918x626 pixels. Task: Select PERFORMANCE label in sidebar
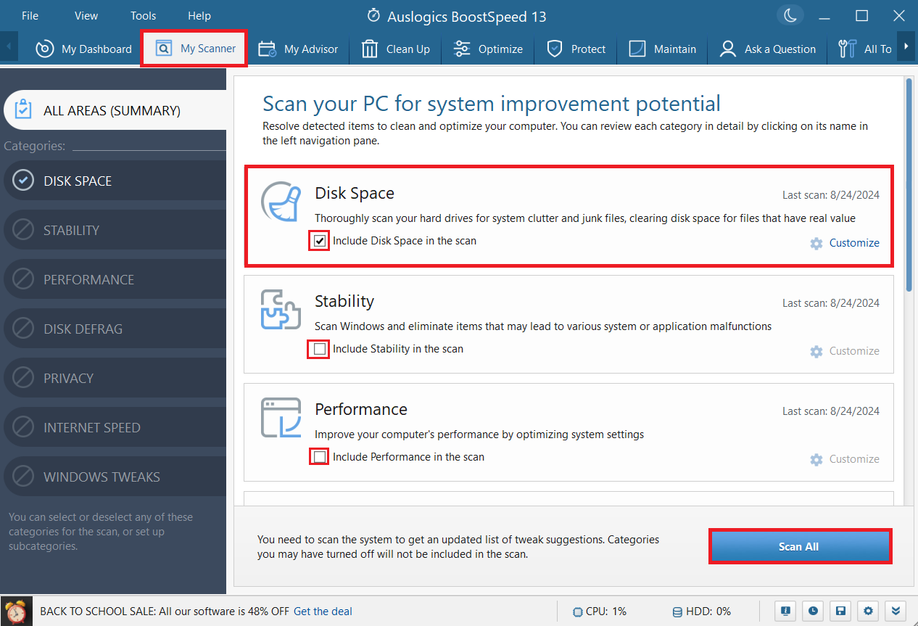click(89, 279)
